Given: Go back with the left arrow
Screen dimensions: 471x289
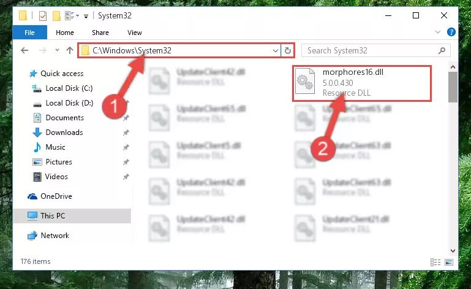Looking at the screenshot, I should click(x=24, y=50).
